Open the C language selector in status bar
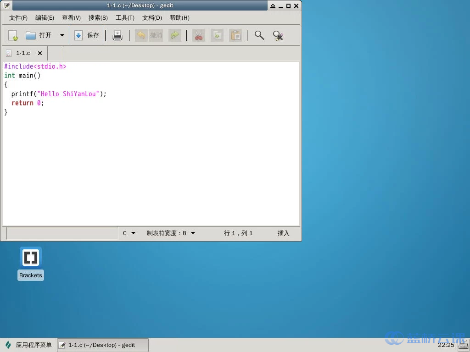 129,233
